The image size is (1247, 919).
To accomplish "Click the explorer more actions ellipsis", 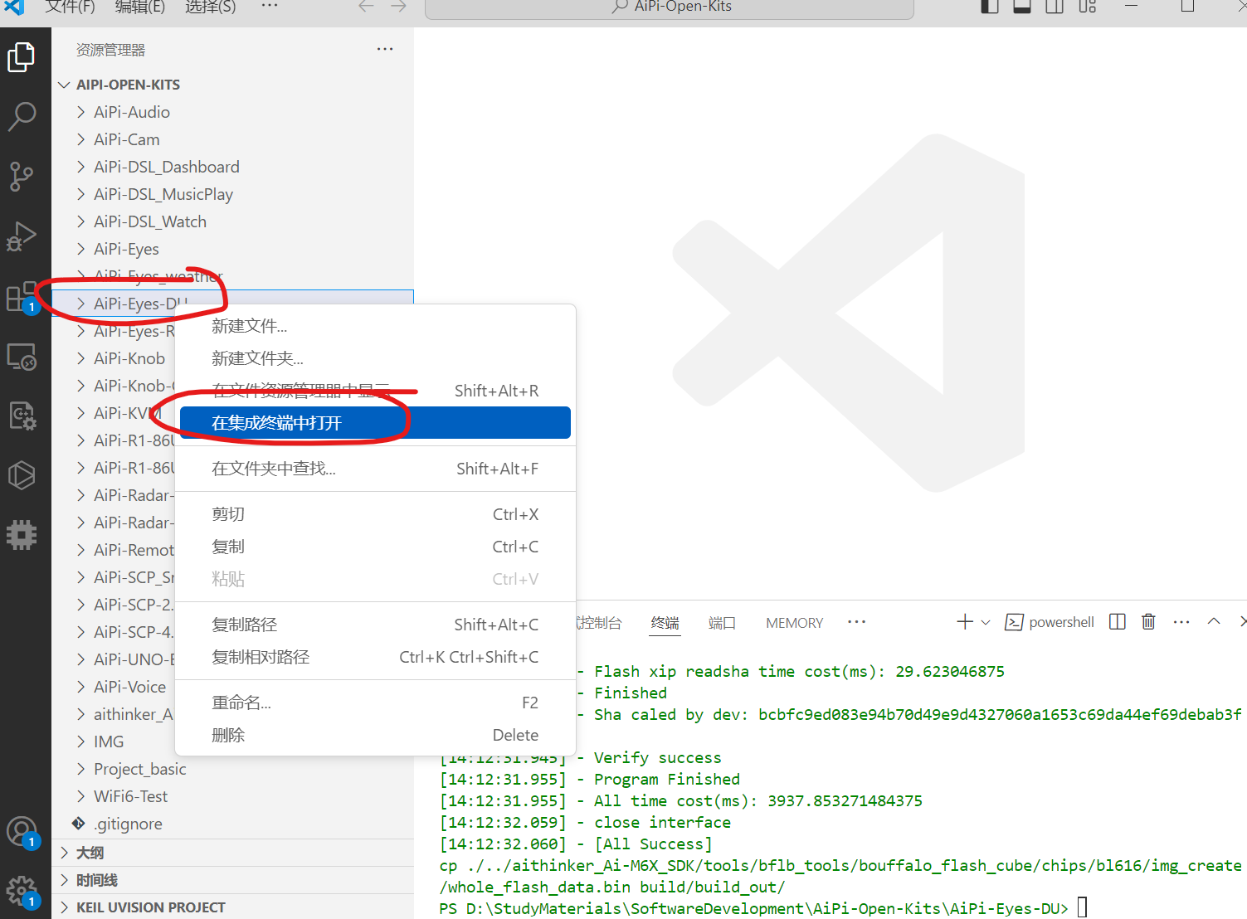I will (385, 49).
